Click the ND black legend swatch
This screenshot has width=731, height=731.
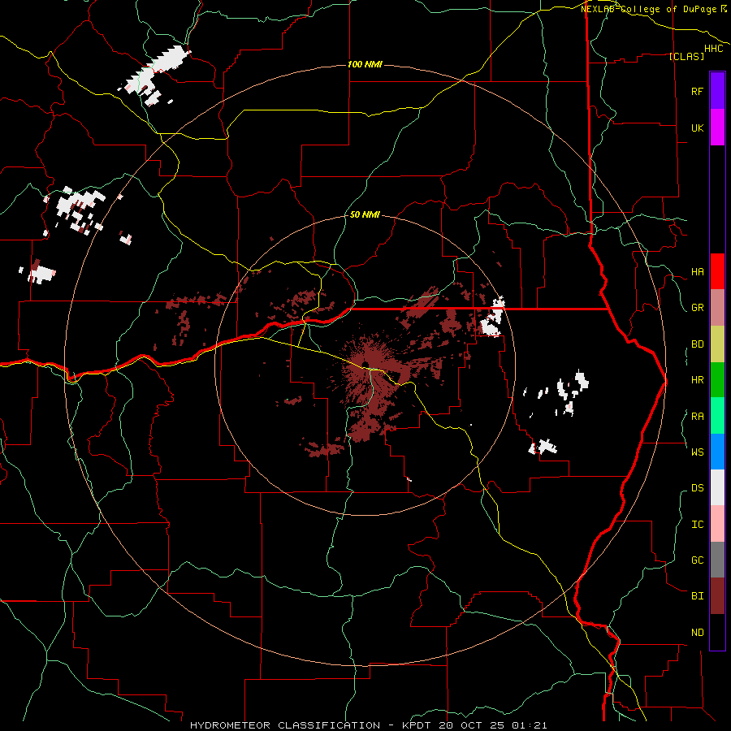(717, 632)
